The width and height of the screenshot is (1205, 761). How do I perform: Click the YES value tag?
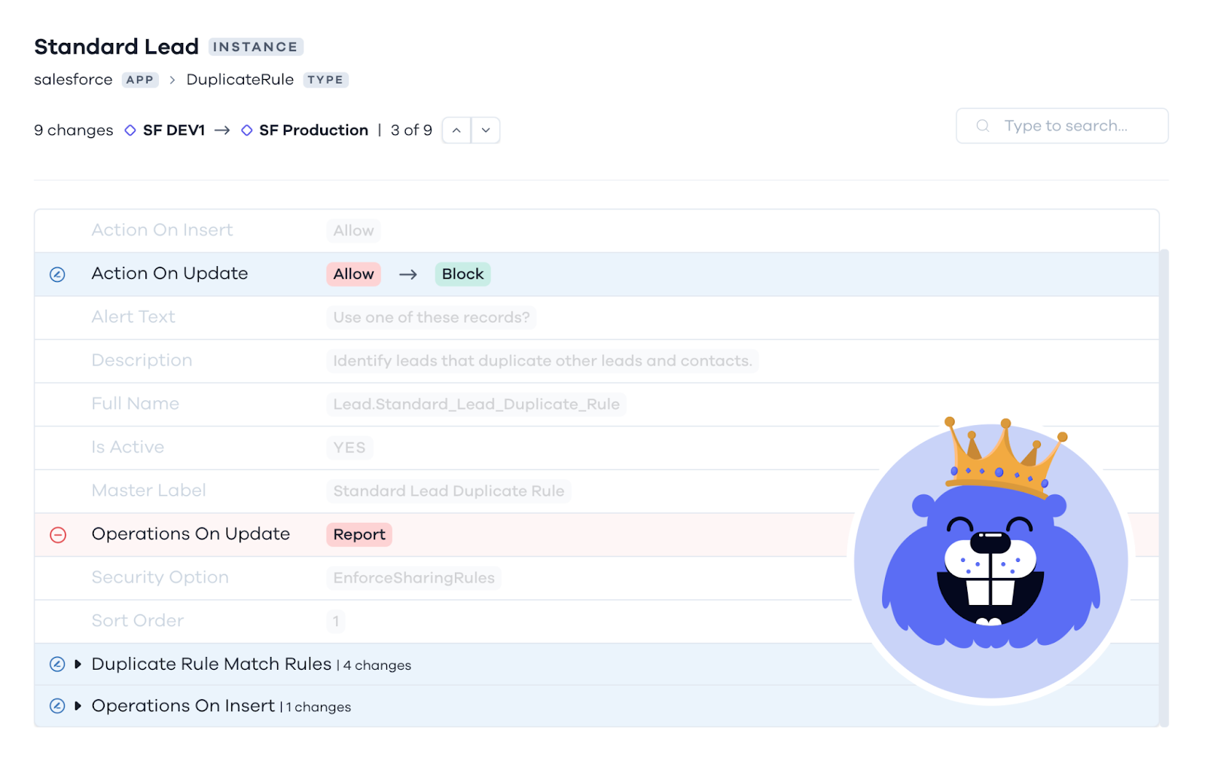click(349, 448)
